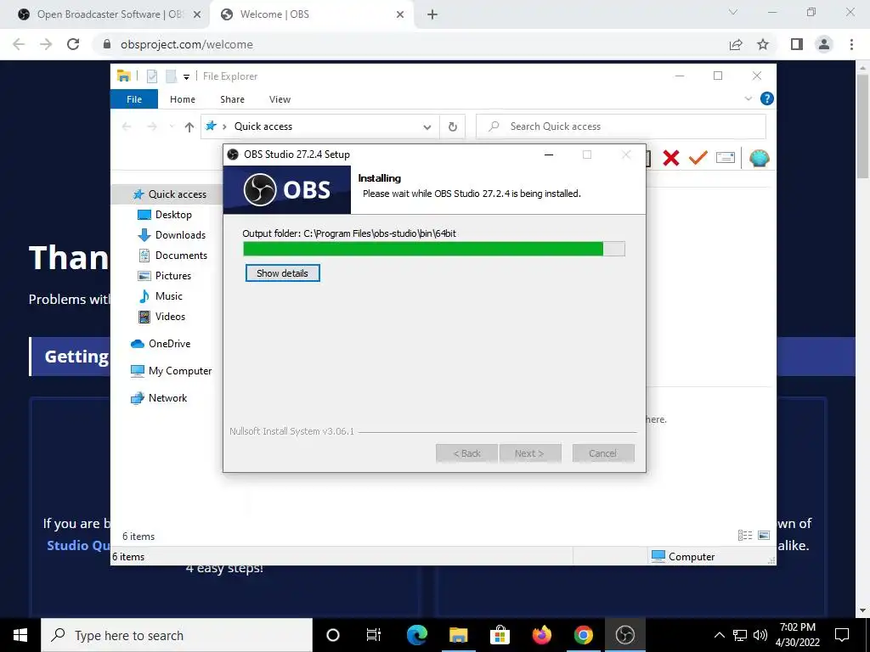Open Customize Quick Access Toolbar dropdown
This screenshot has width=870, height=652.
pos(186,77)
